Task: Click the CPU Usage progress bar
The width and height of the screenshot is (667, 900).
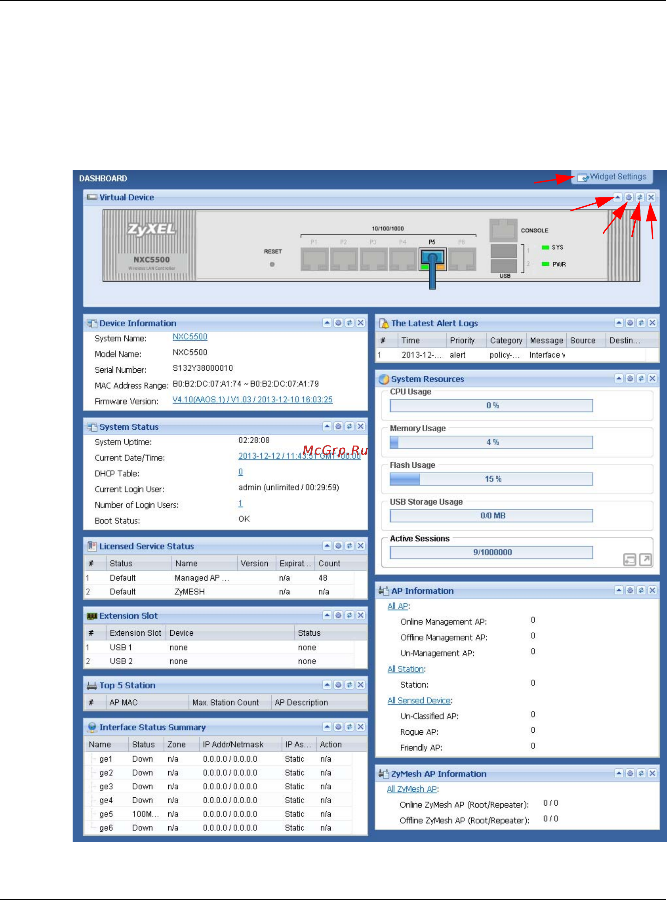Action: 491,406
